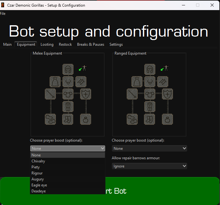Open the File menu
The width and height of the screenshot is (220, 205).
[x=3, y=14]
